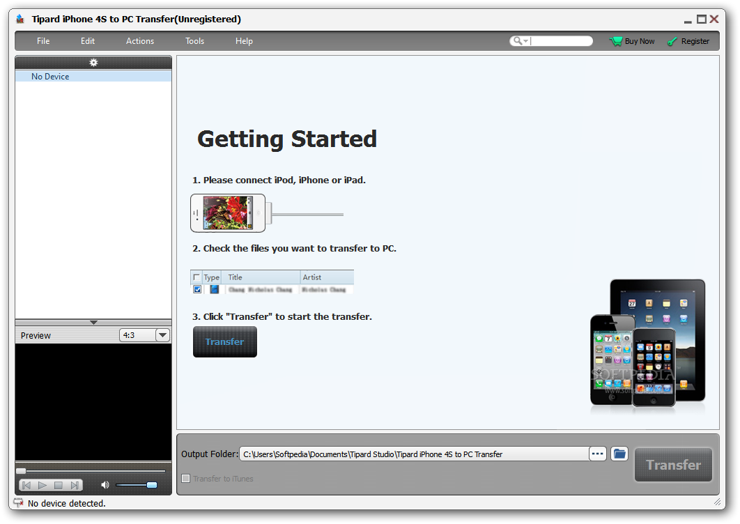Click the stop button in preview
Viewport: 740px width, 524px height.
(x=58, y=485)
